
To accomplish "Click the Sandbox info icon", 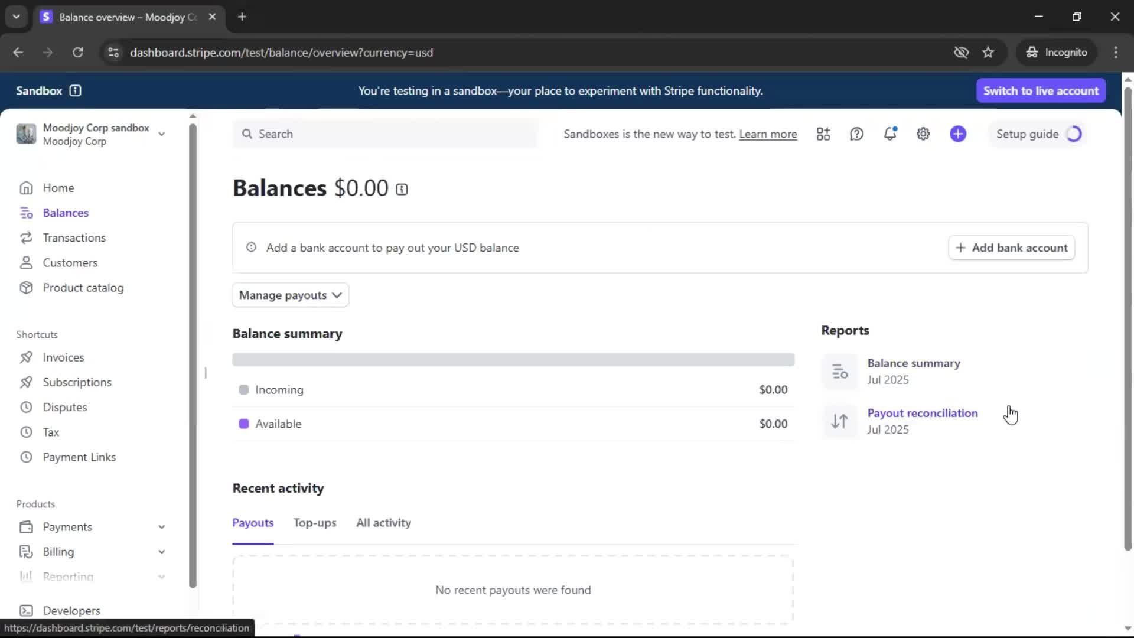I will 75,90.
